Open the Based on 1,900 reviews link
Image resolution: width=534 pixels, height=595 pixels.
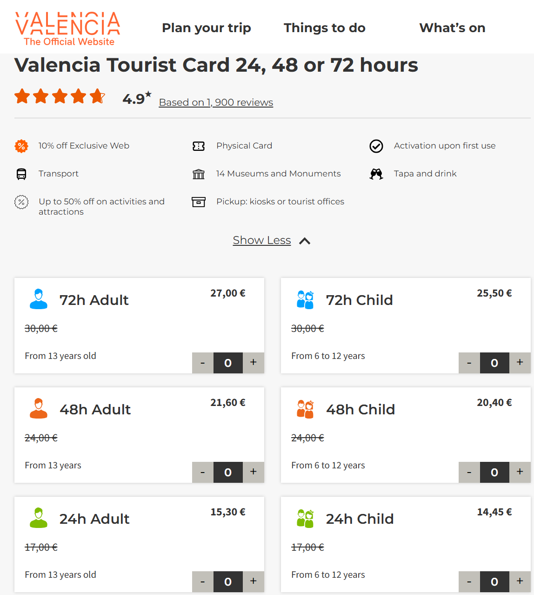coord(216,102)
